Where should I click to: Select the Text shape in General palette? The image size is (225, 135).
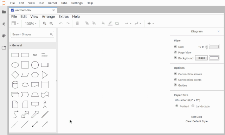35,55
